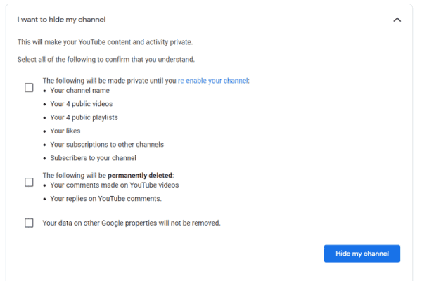Collapse the hide my channel section chevron
Viewport: 422px width, 281px height.
coord(397,20)
